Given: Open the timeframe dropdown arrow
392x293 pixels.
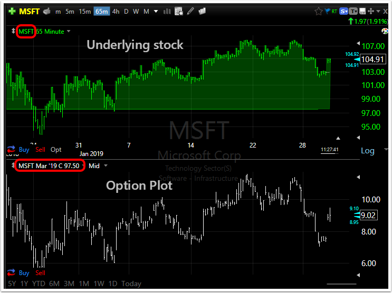Looking at the screenshot, I should click(156, 12).
